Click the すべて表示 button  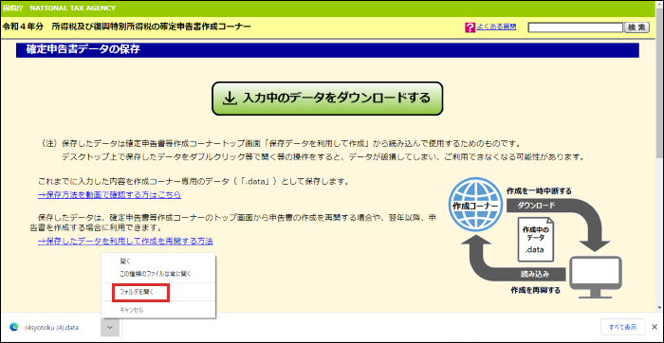(622, 327)
